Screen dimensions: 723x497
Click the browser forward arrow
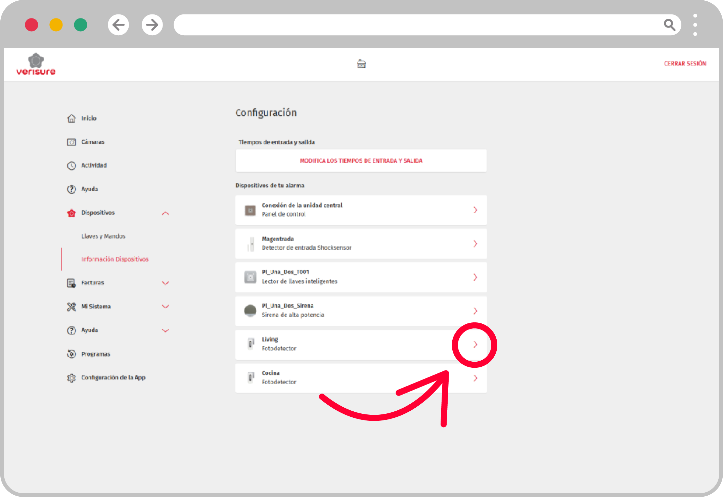(x=152, y=25)
